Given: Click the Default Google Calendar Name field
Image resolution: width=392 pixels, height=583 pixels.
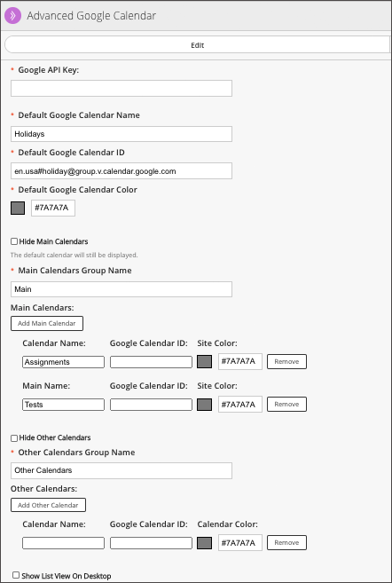Looking at the screenshot, I should pyautogui.click(x=122, y=134).
